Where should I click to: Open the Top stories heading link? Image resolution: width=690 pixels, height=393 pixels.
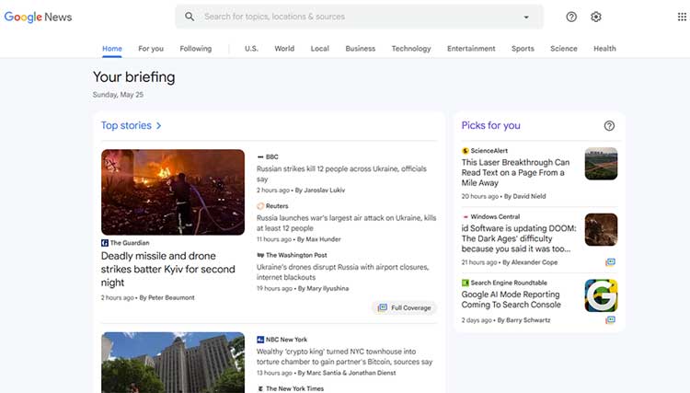coord(126,125)
